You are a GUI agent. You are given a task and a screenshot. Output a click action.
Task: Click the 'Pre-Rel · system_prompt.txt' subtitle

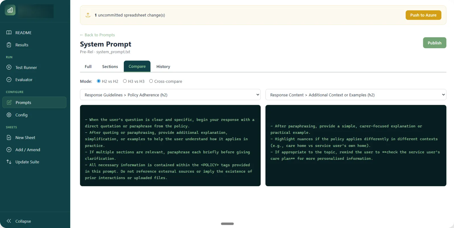105,52
